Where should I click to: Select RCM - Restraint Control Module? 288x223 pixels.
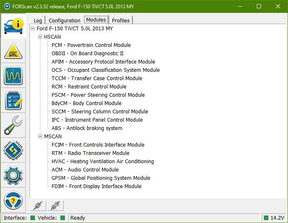(89, 87)
